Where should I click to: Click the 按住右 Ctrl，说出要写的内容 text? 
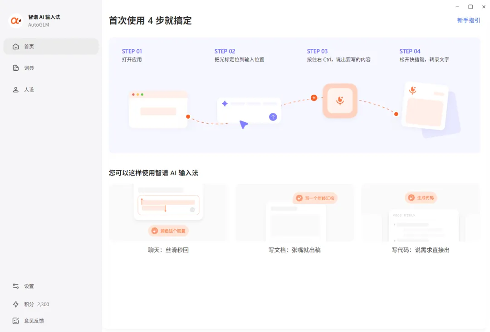[x=339, y=60]
